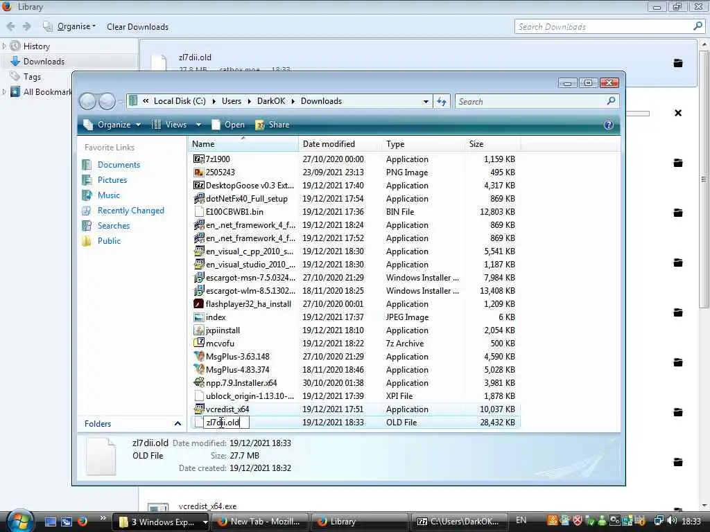Click the Explorer search magnifier icon
Viewport: 710px width, 532px height.
coord(611,101)
